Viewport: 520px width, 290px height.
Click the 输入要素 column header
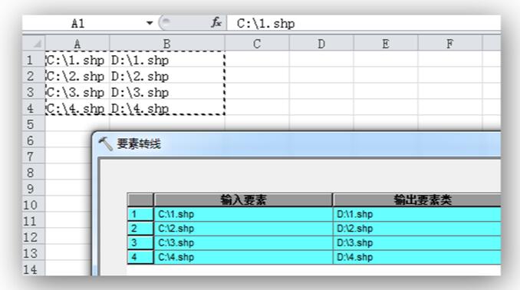(243, 199)
